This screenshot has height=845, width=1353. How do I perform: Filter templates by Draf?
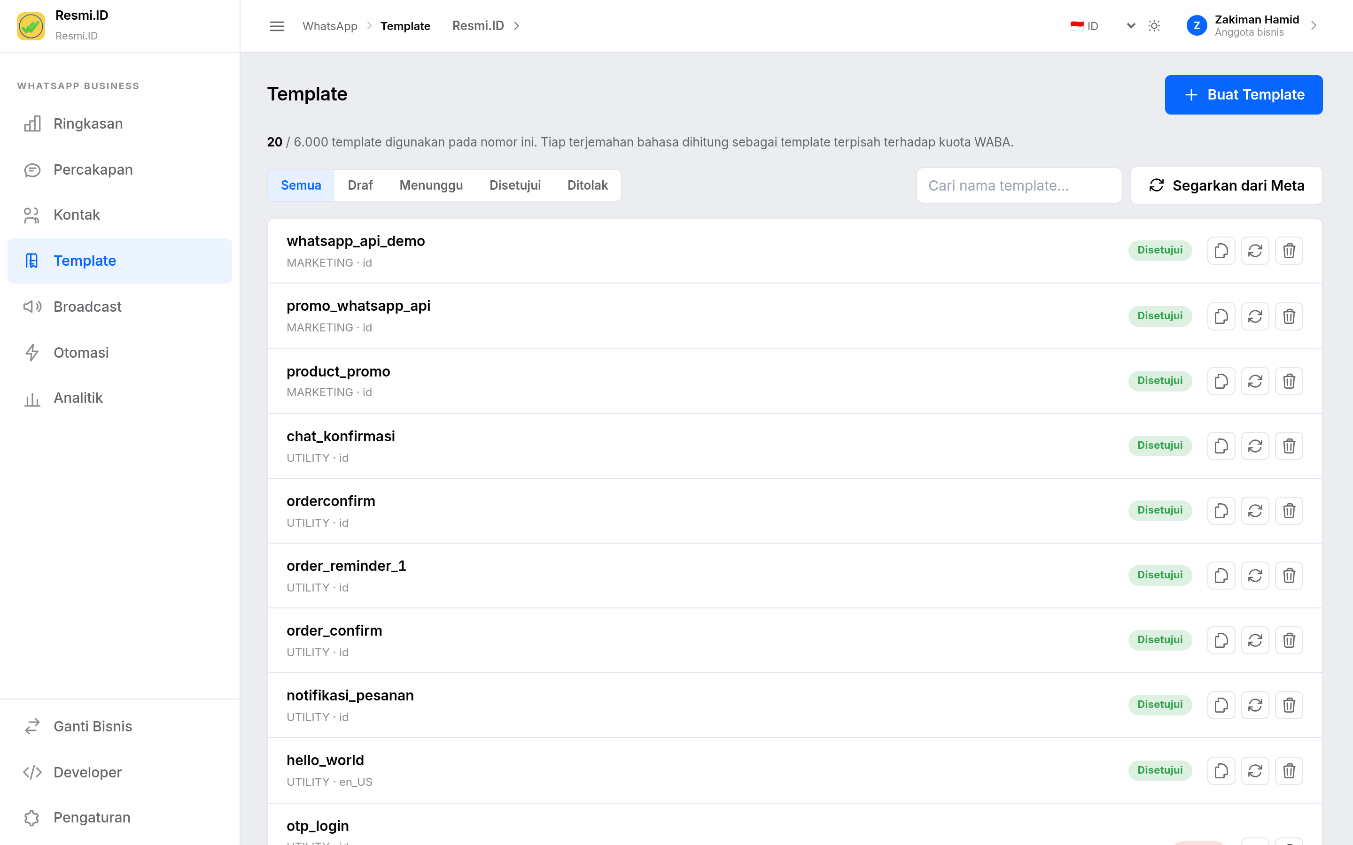coord(360,185)
